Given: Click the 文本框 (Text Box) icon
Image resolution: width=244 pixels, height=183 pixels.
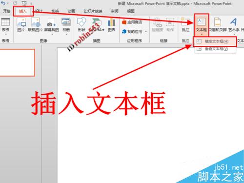Looking at the screenshot, I should click(x=202, y=22).
